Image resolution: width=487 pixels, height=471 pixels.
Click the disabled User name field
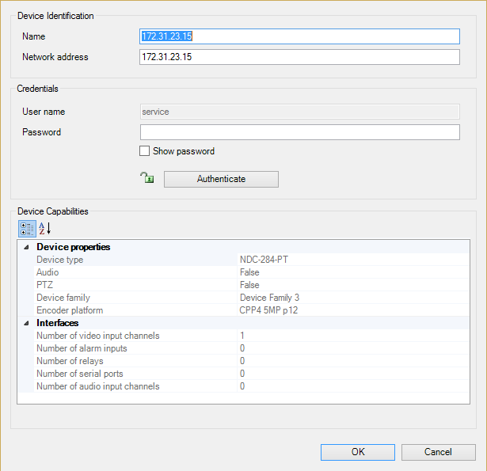point(299,112)
